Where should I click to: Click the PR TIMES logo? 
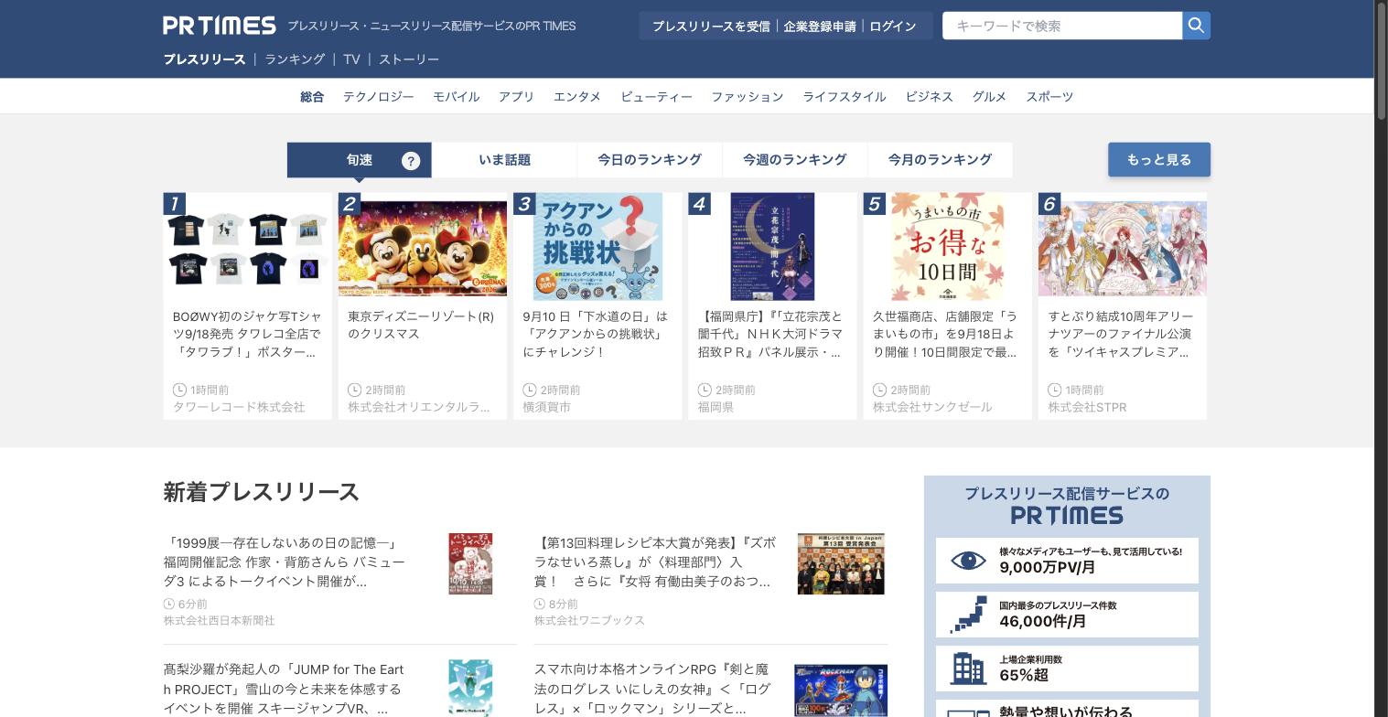click(x=220, y=26)
